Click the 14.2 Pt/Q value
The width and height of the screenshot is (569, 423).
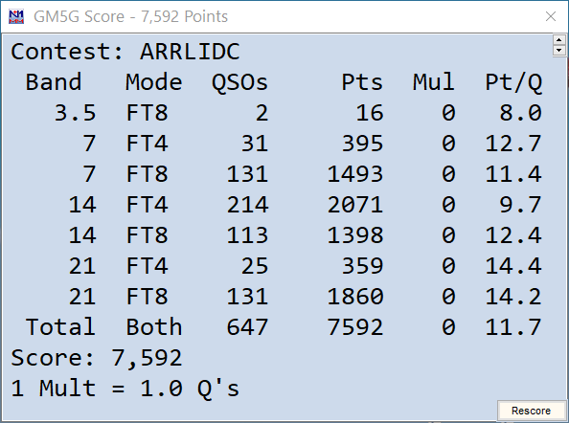(513, 297)
